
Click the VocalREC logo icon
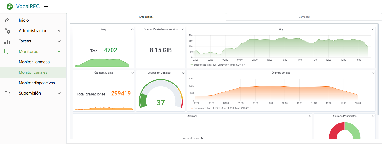[10, 7]
